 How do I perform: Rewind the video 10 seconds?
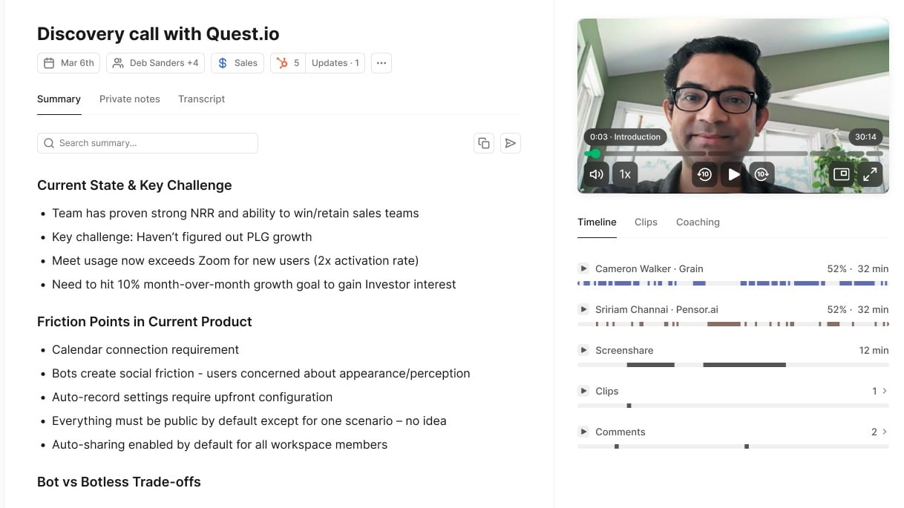(704, 174)
